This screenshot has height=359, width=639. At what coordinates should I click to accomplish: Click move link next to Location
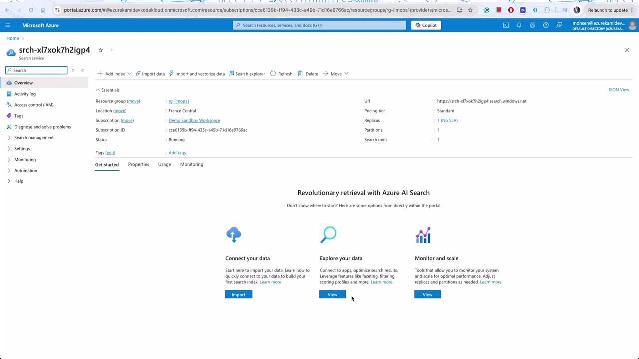click(x=120, y=111)
